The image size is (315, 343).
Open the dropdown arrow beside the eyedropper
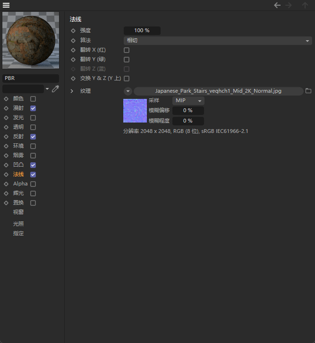point(47,89)
